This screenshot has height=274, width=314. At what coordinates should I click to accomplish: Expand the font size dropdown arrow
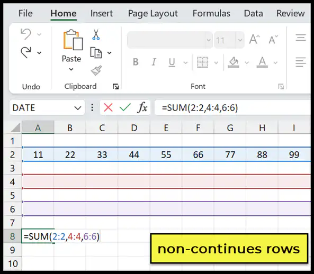click(240, 40)
